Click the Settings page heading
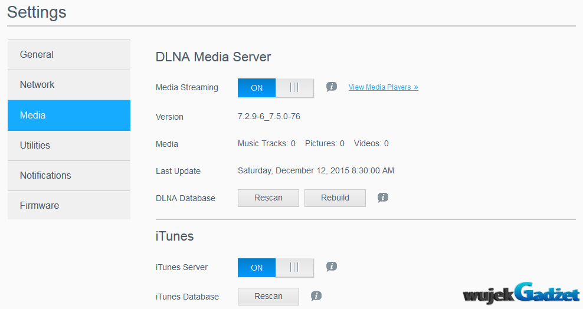 coord(37,12)
